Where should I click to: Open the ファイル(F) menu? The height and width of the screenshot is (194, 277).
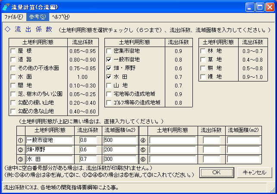coord(14,17)
